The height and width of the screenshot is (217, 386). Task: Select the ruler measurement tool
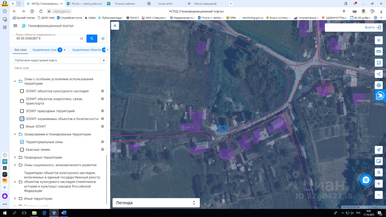(379, 52)
